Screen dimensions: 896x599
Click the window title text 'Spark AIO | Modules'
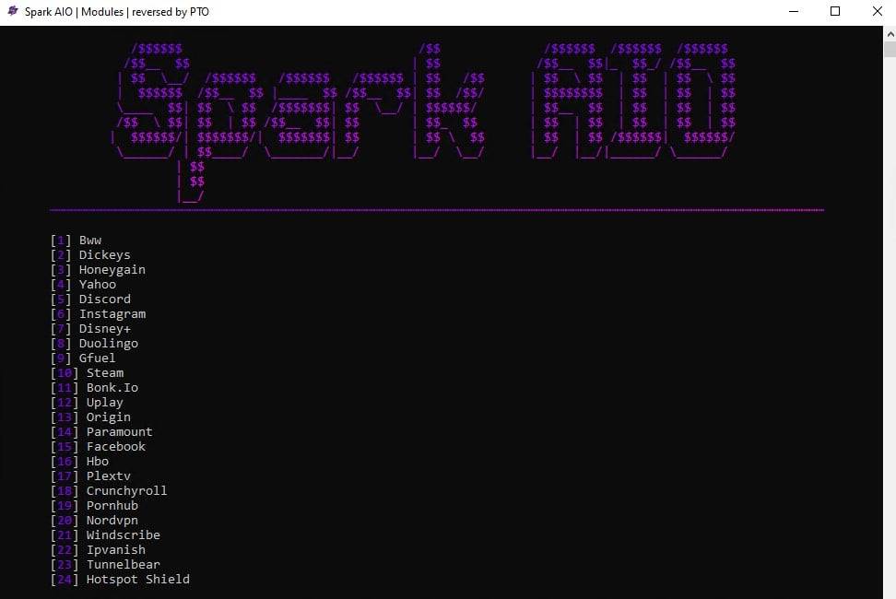coord(75,11)
